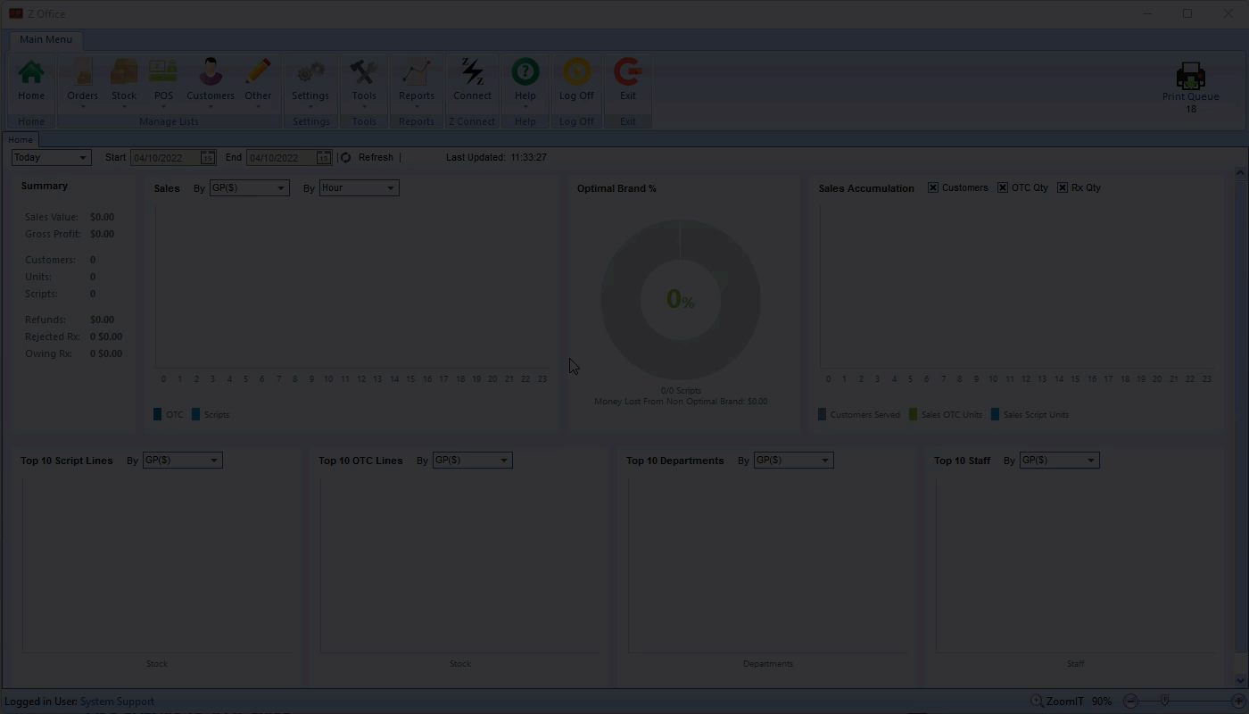This screenshot has height=714, width=1249.
Task: Select the Home document tab
Action: click(x=21, y=140)
